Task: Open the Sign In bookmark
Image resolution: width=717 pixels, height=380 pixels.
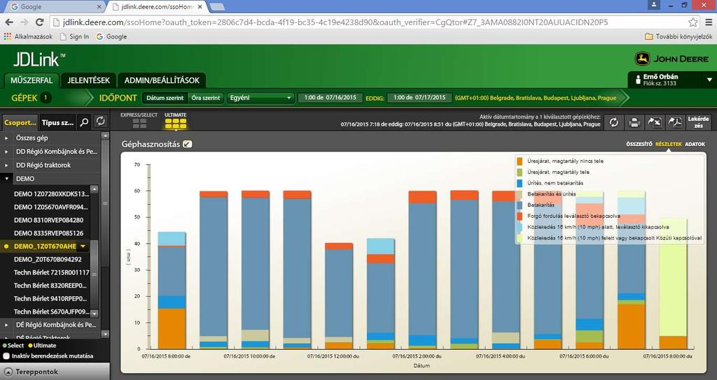Action: tap(74, 36)
